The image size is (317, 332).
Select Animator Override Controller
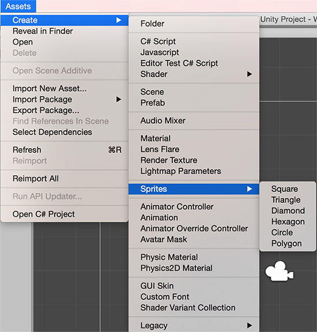point(194,228)
